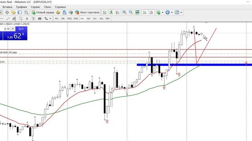The image size is (252, 141).
Task: Open the Navigator favorites panel icon
Action: pyautogui.click(x=13, y=13)
